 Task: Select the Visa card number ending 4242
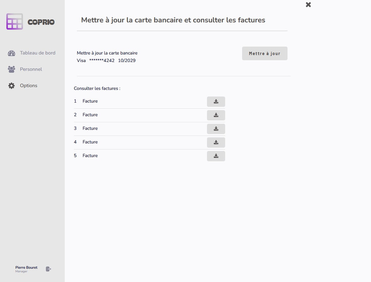click(x=102, y=61)
